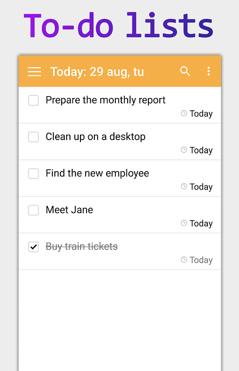Image resolution: width=239 pixels, height=371 pixels.
Task: Tap the search magnifier icon
Action: point(185,71)
